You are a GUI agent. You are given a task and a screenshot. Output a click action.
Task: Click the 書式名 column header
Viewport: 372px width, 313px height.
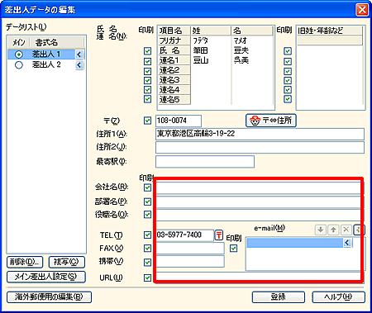[57, 42]
